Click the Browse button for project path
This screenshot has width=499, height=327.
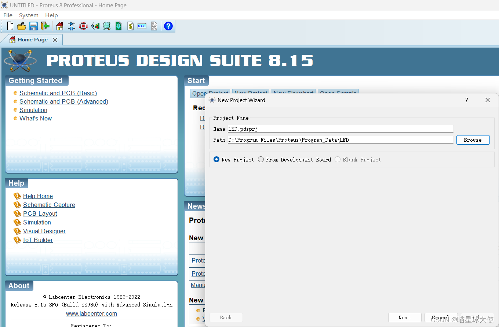click(x=473, y=140)
